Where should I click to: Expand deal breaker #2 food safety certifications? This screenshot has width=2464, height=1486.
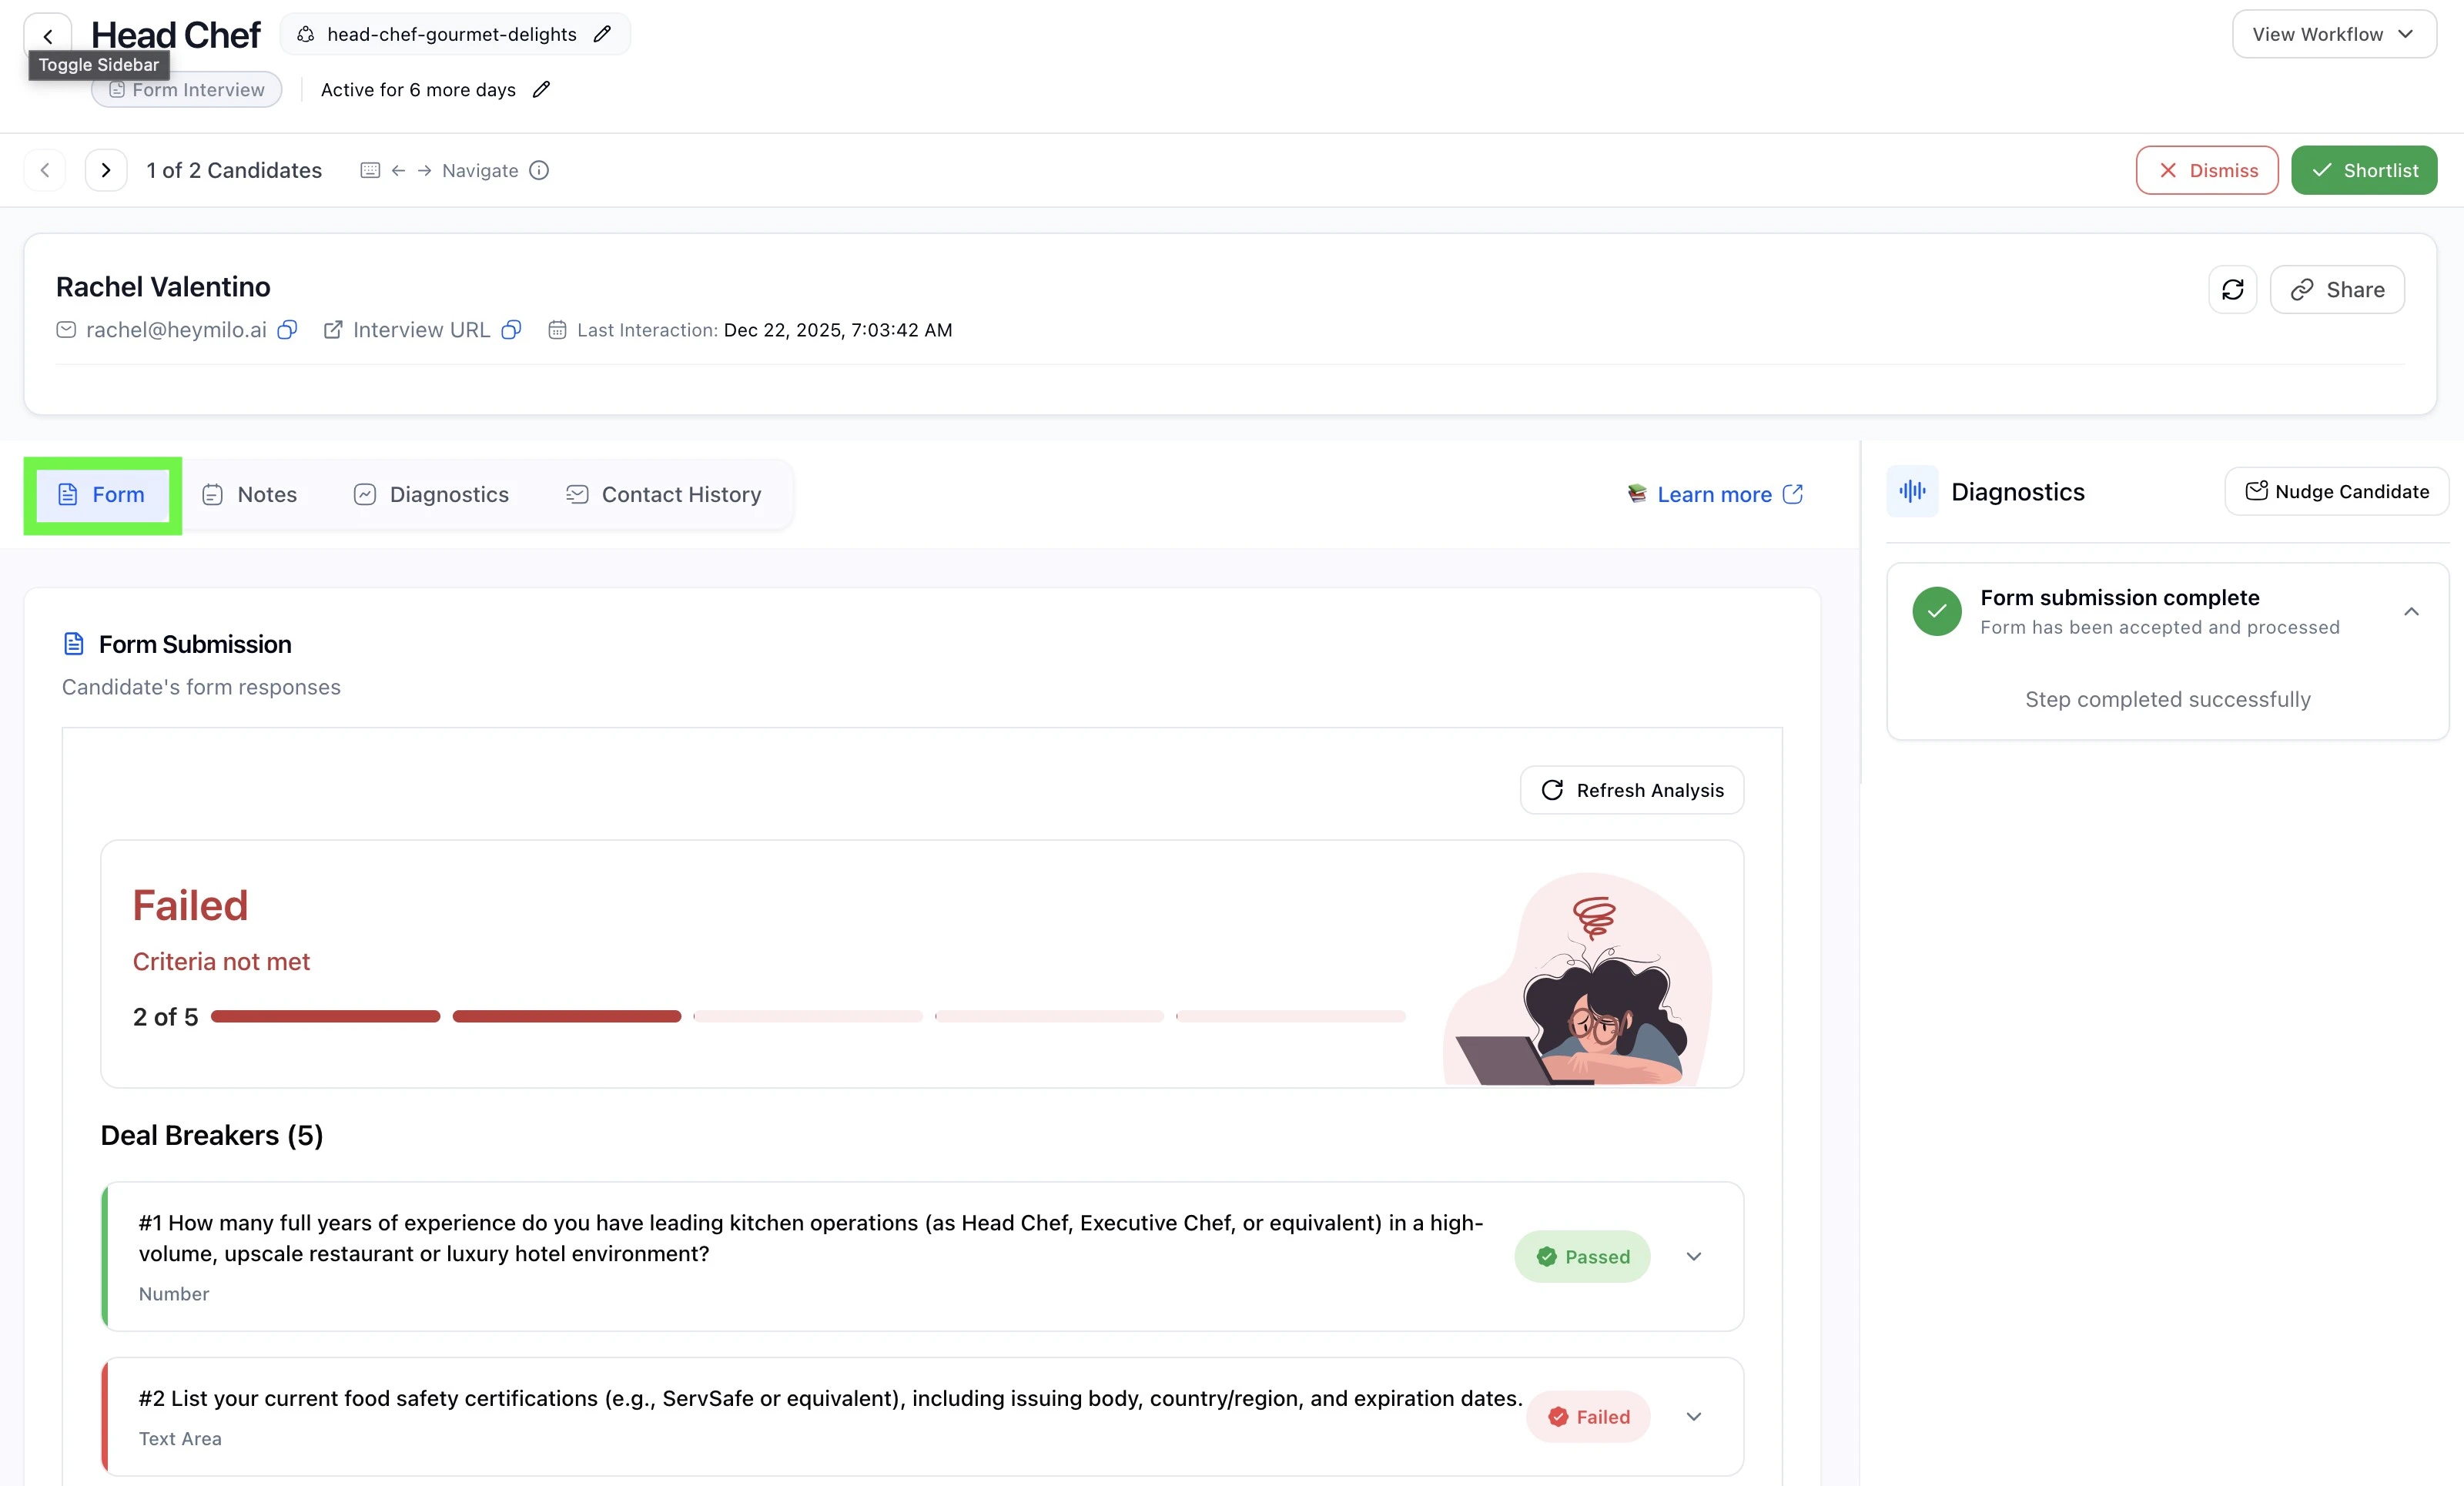[1693, 1417]
